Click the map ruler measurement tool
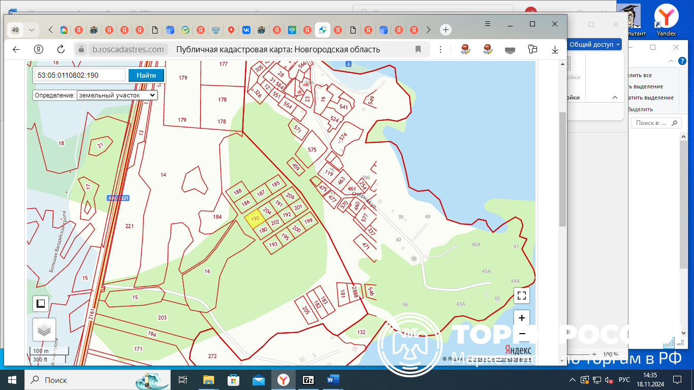 pyautogui.click(x=41, y=304)
